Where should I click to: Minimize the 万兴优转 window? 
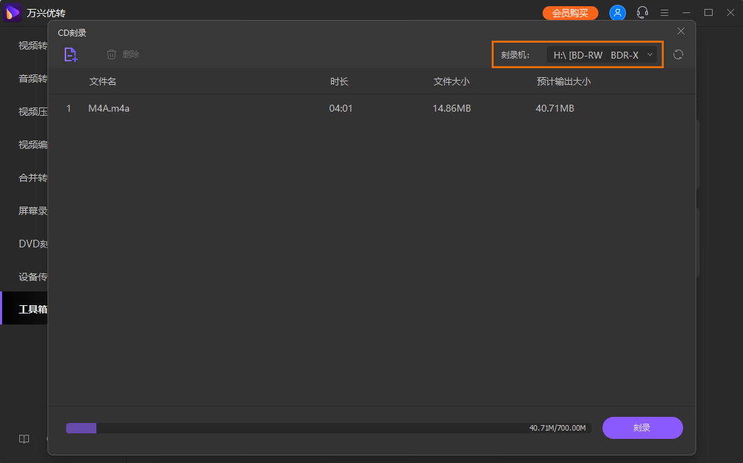[x=687, y=13]
